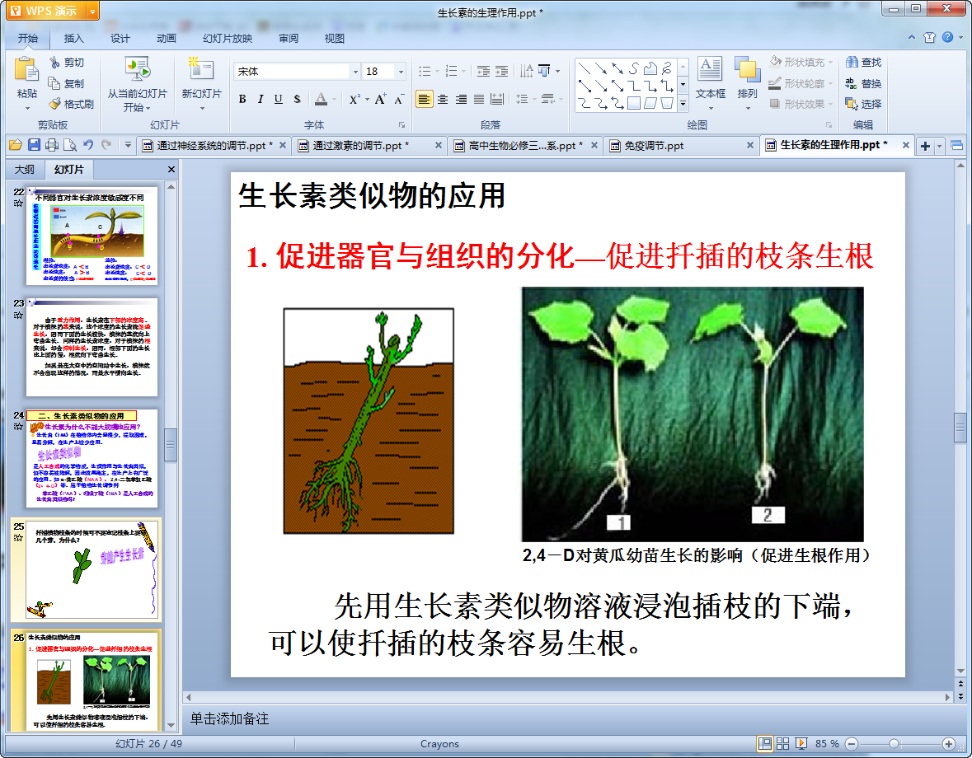The image size is (972, 758).
Task: Start slideshow from current slide icon
Action: click(x=137, y=69)
